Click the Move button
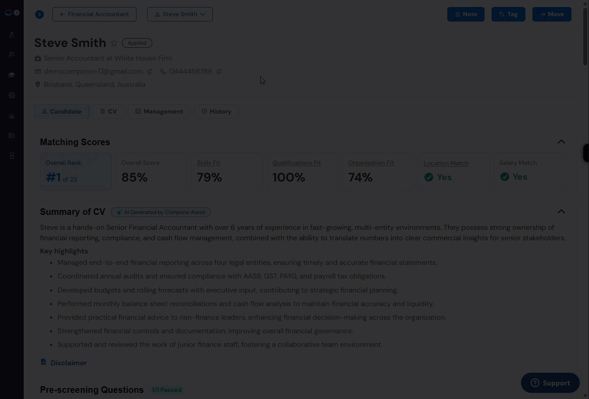The image size is (589, 399). coord(552,14)
